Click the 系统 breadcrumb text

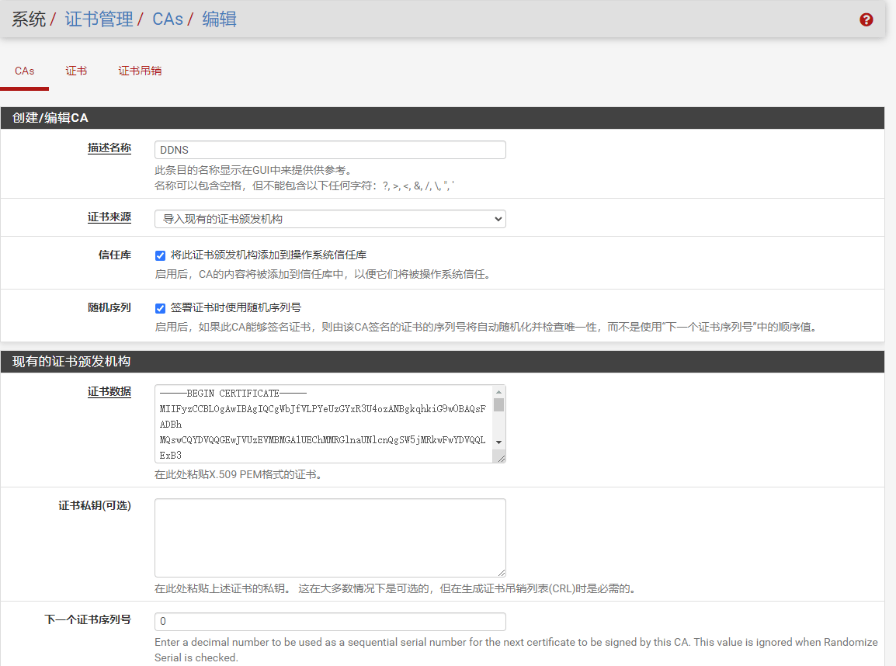[x=29, y=19]
